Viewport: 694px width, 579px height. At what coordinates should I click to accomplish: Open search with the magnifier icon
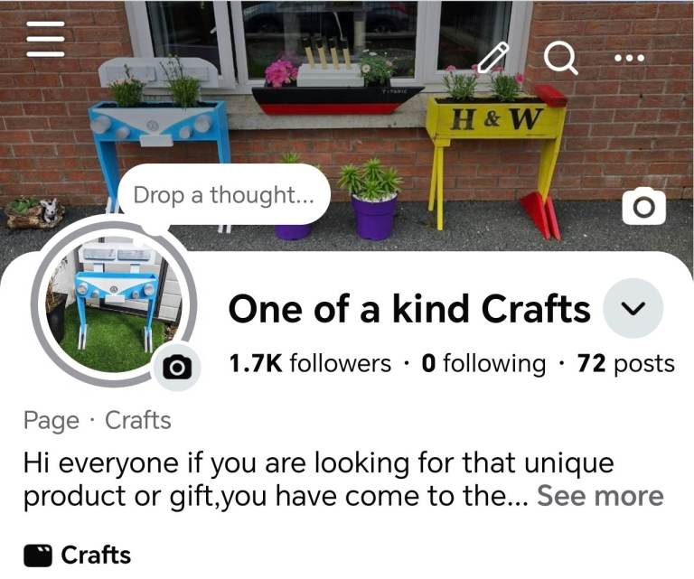(561, 58)
